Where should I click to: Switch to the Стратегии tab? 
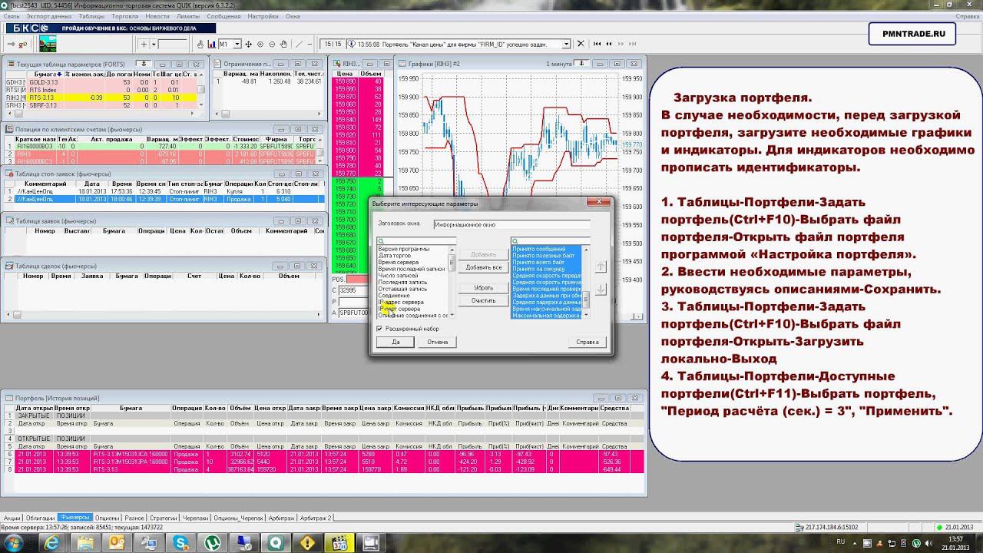pos(163,518)
